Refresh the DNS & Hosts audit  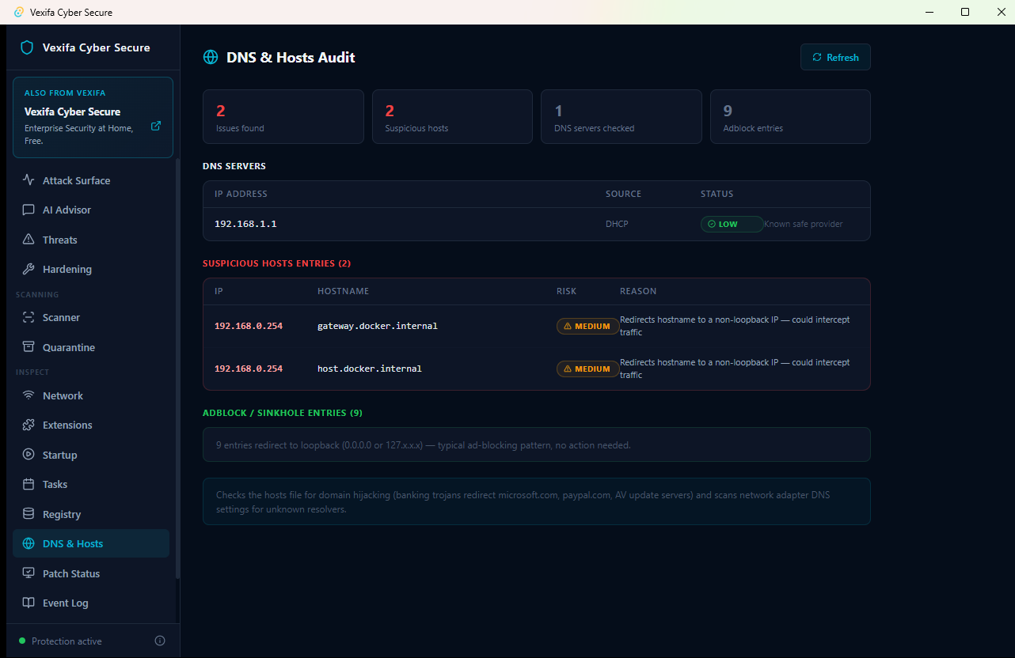coord(835,57)
